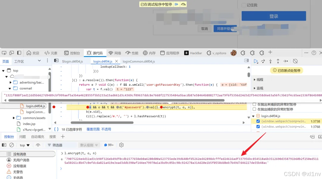Collapse the debugger sidebar
The image size is (322, 179).
coord(247,60)
